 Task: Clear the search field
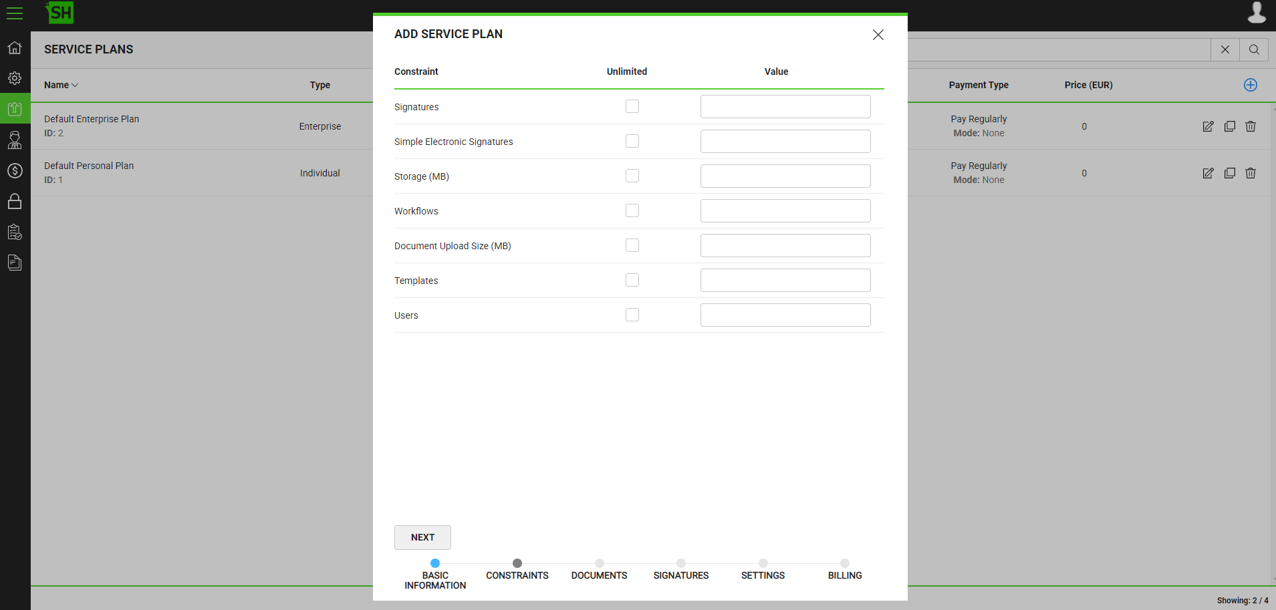[1225, 49]
